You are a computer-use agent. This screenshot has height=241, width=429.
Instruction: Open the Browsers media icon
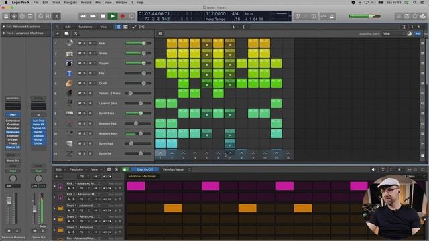(423, 16)
